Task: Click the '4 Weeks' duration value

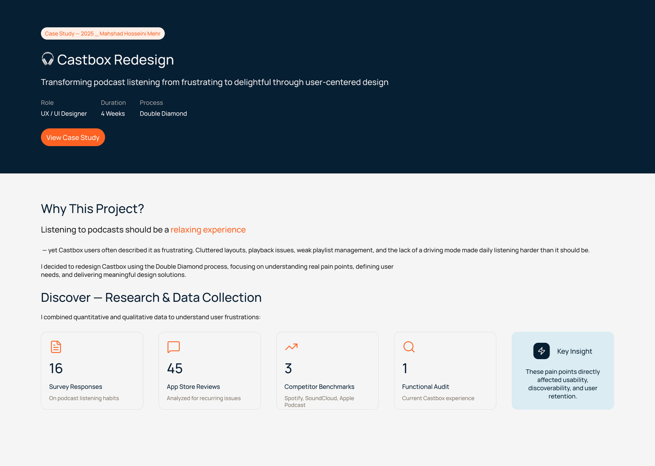Action: (113, 113)
